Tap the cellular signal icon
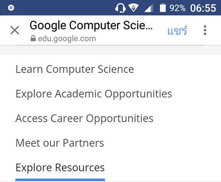 click(149, 8)
